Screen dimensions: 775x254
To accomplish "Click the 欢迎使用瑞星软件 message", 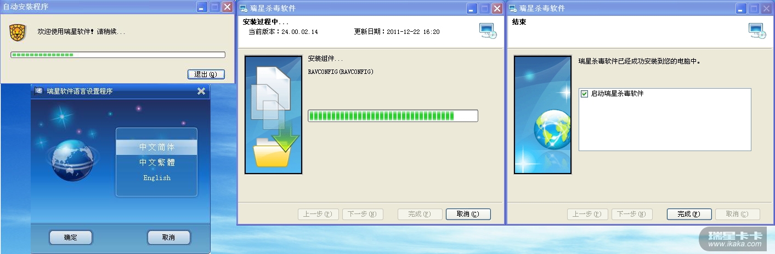I will point(81,32).
